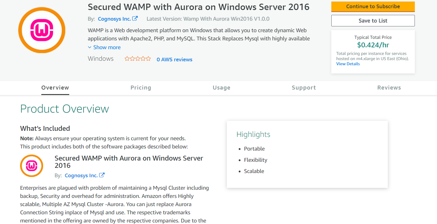Open the lower Cognosys Inc. vendor link
The image size is (437, 224).
point(81,175)
